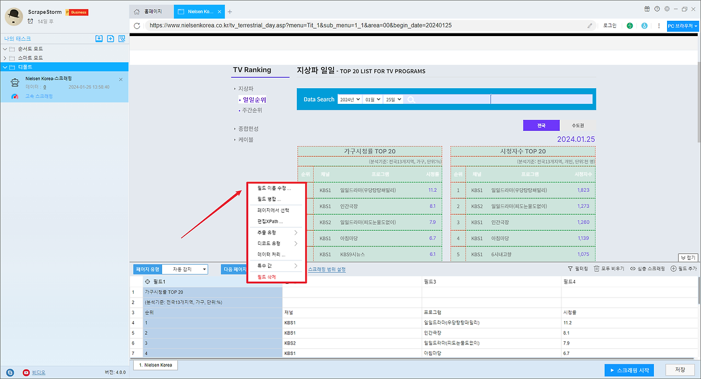701x379 pixels.
Task: Click 주간순위 in TV Ranking menu
Action: pos(252,110)
